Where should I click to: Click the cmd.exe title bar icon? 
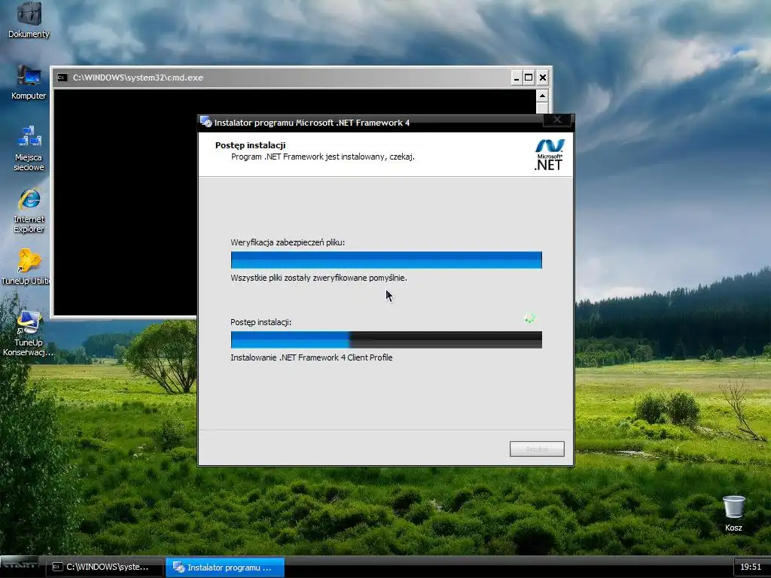point(62,78)
